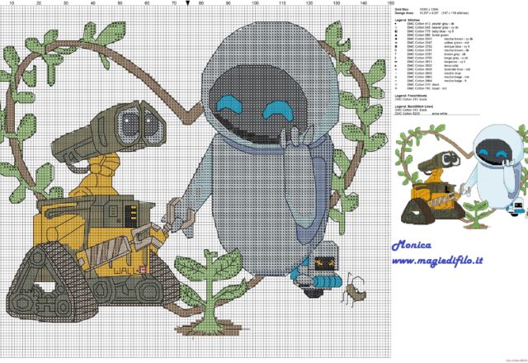Image resolution: width=528 pixels, height=363 pixels.
Task: Click the French Knots legend heading
Action: click(x=411, y=96)
